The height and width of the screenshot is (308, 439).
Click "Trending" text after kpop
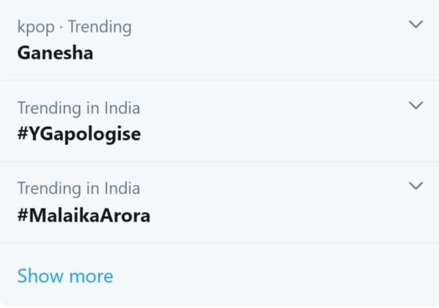pos(99,27)
